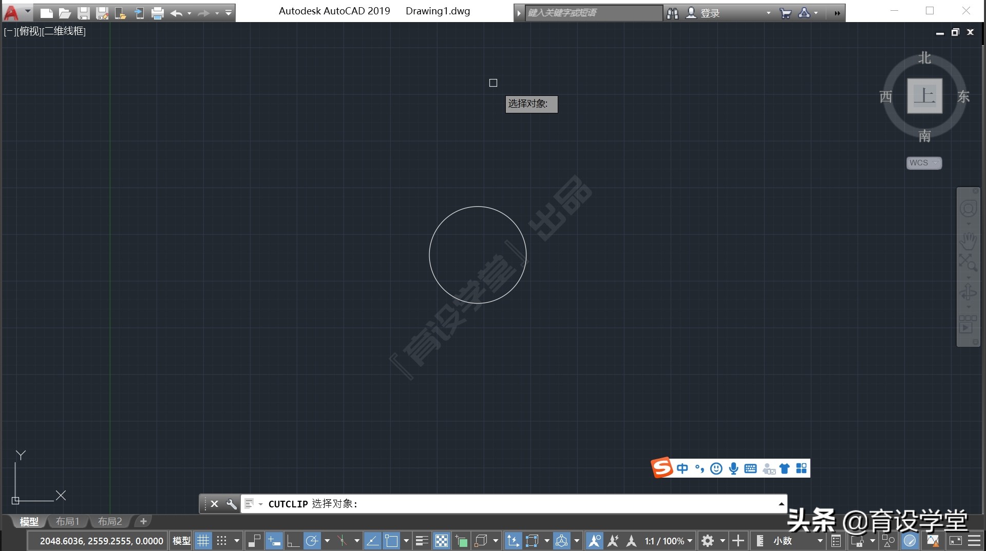Open workspace switching gear icon
Image resolution: width=986 pixels, height=551 pixels.
708,541
